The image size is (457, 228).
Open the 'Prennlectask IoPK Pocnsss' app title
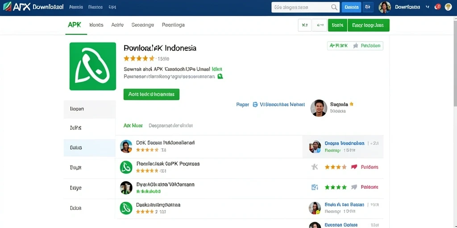pos(168,164)
